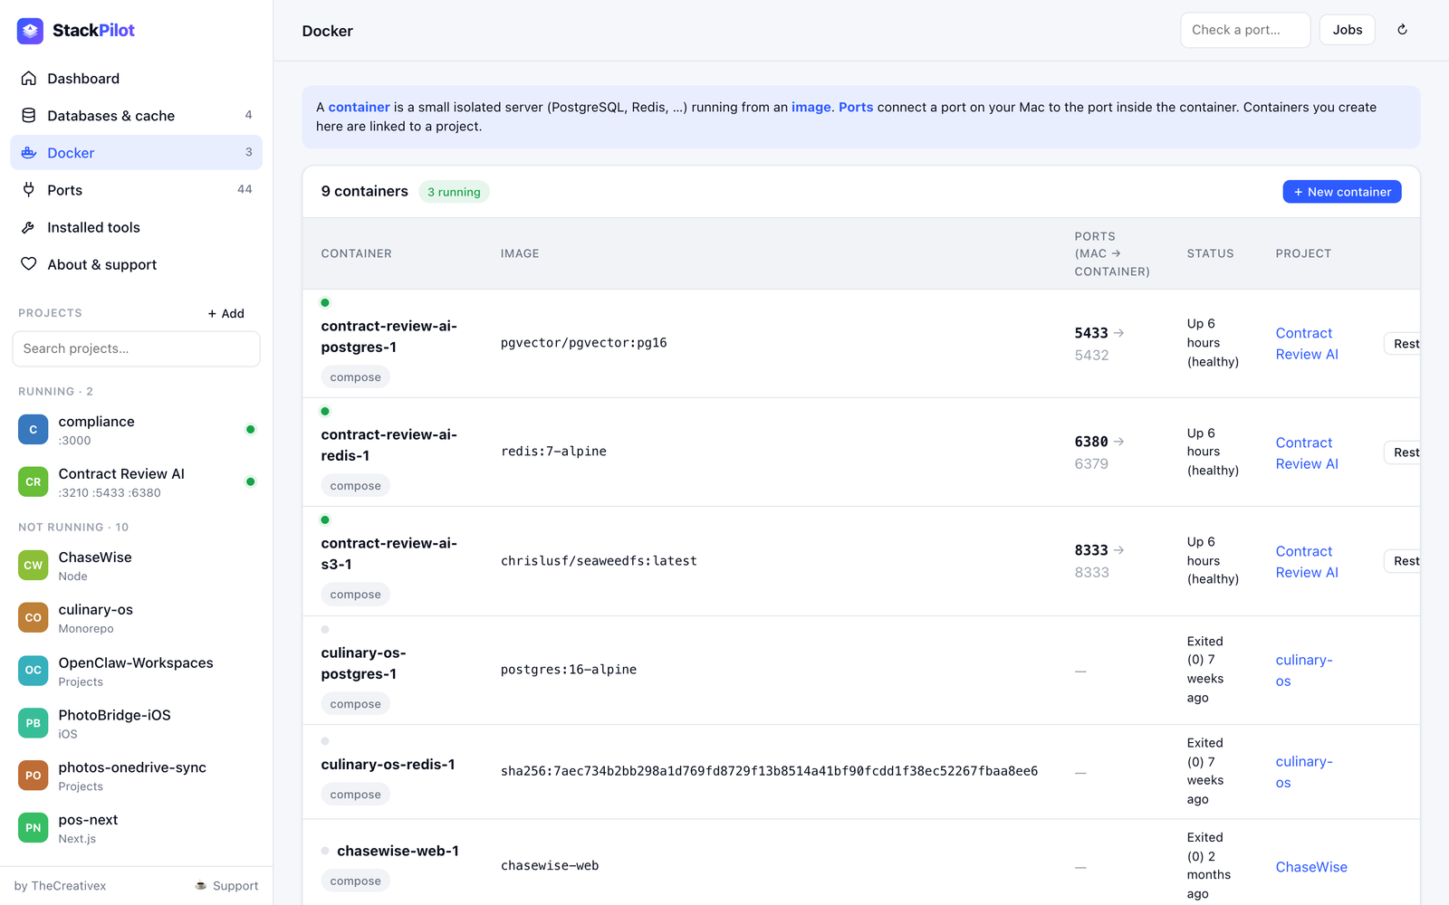Open culinary-os project link in redis row

point(1304,772)
